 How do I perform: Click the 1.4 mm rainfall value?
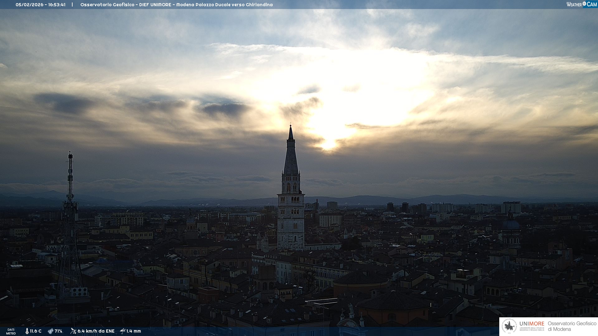(134, 331)
